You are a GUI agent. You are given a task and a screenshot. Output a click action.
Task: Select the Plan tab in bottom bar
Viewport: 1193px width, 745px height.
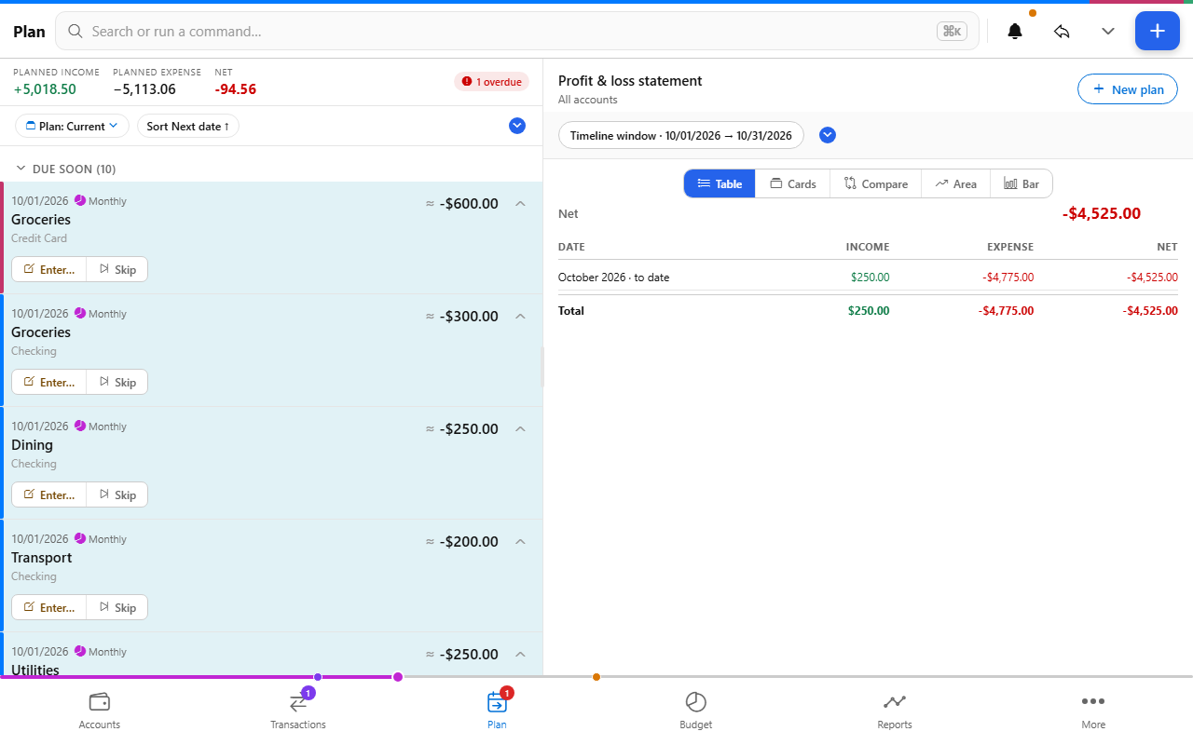pos(497,711)
